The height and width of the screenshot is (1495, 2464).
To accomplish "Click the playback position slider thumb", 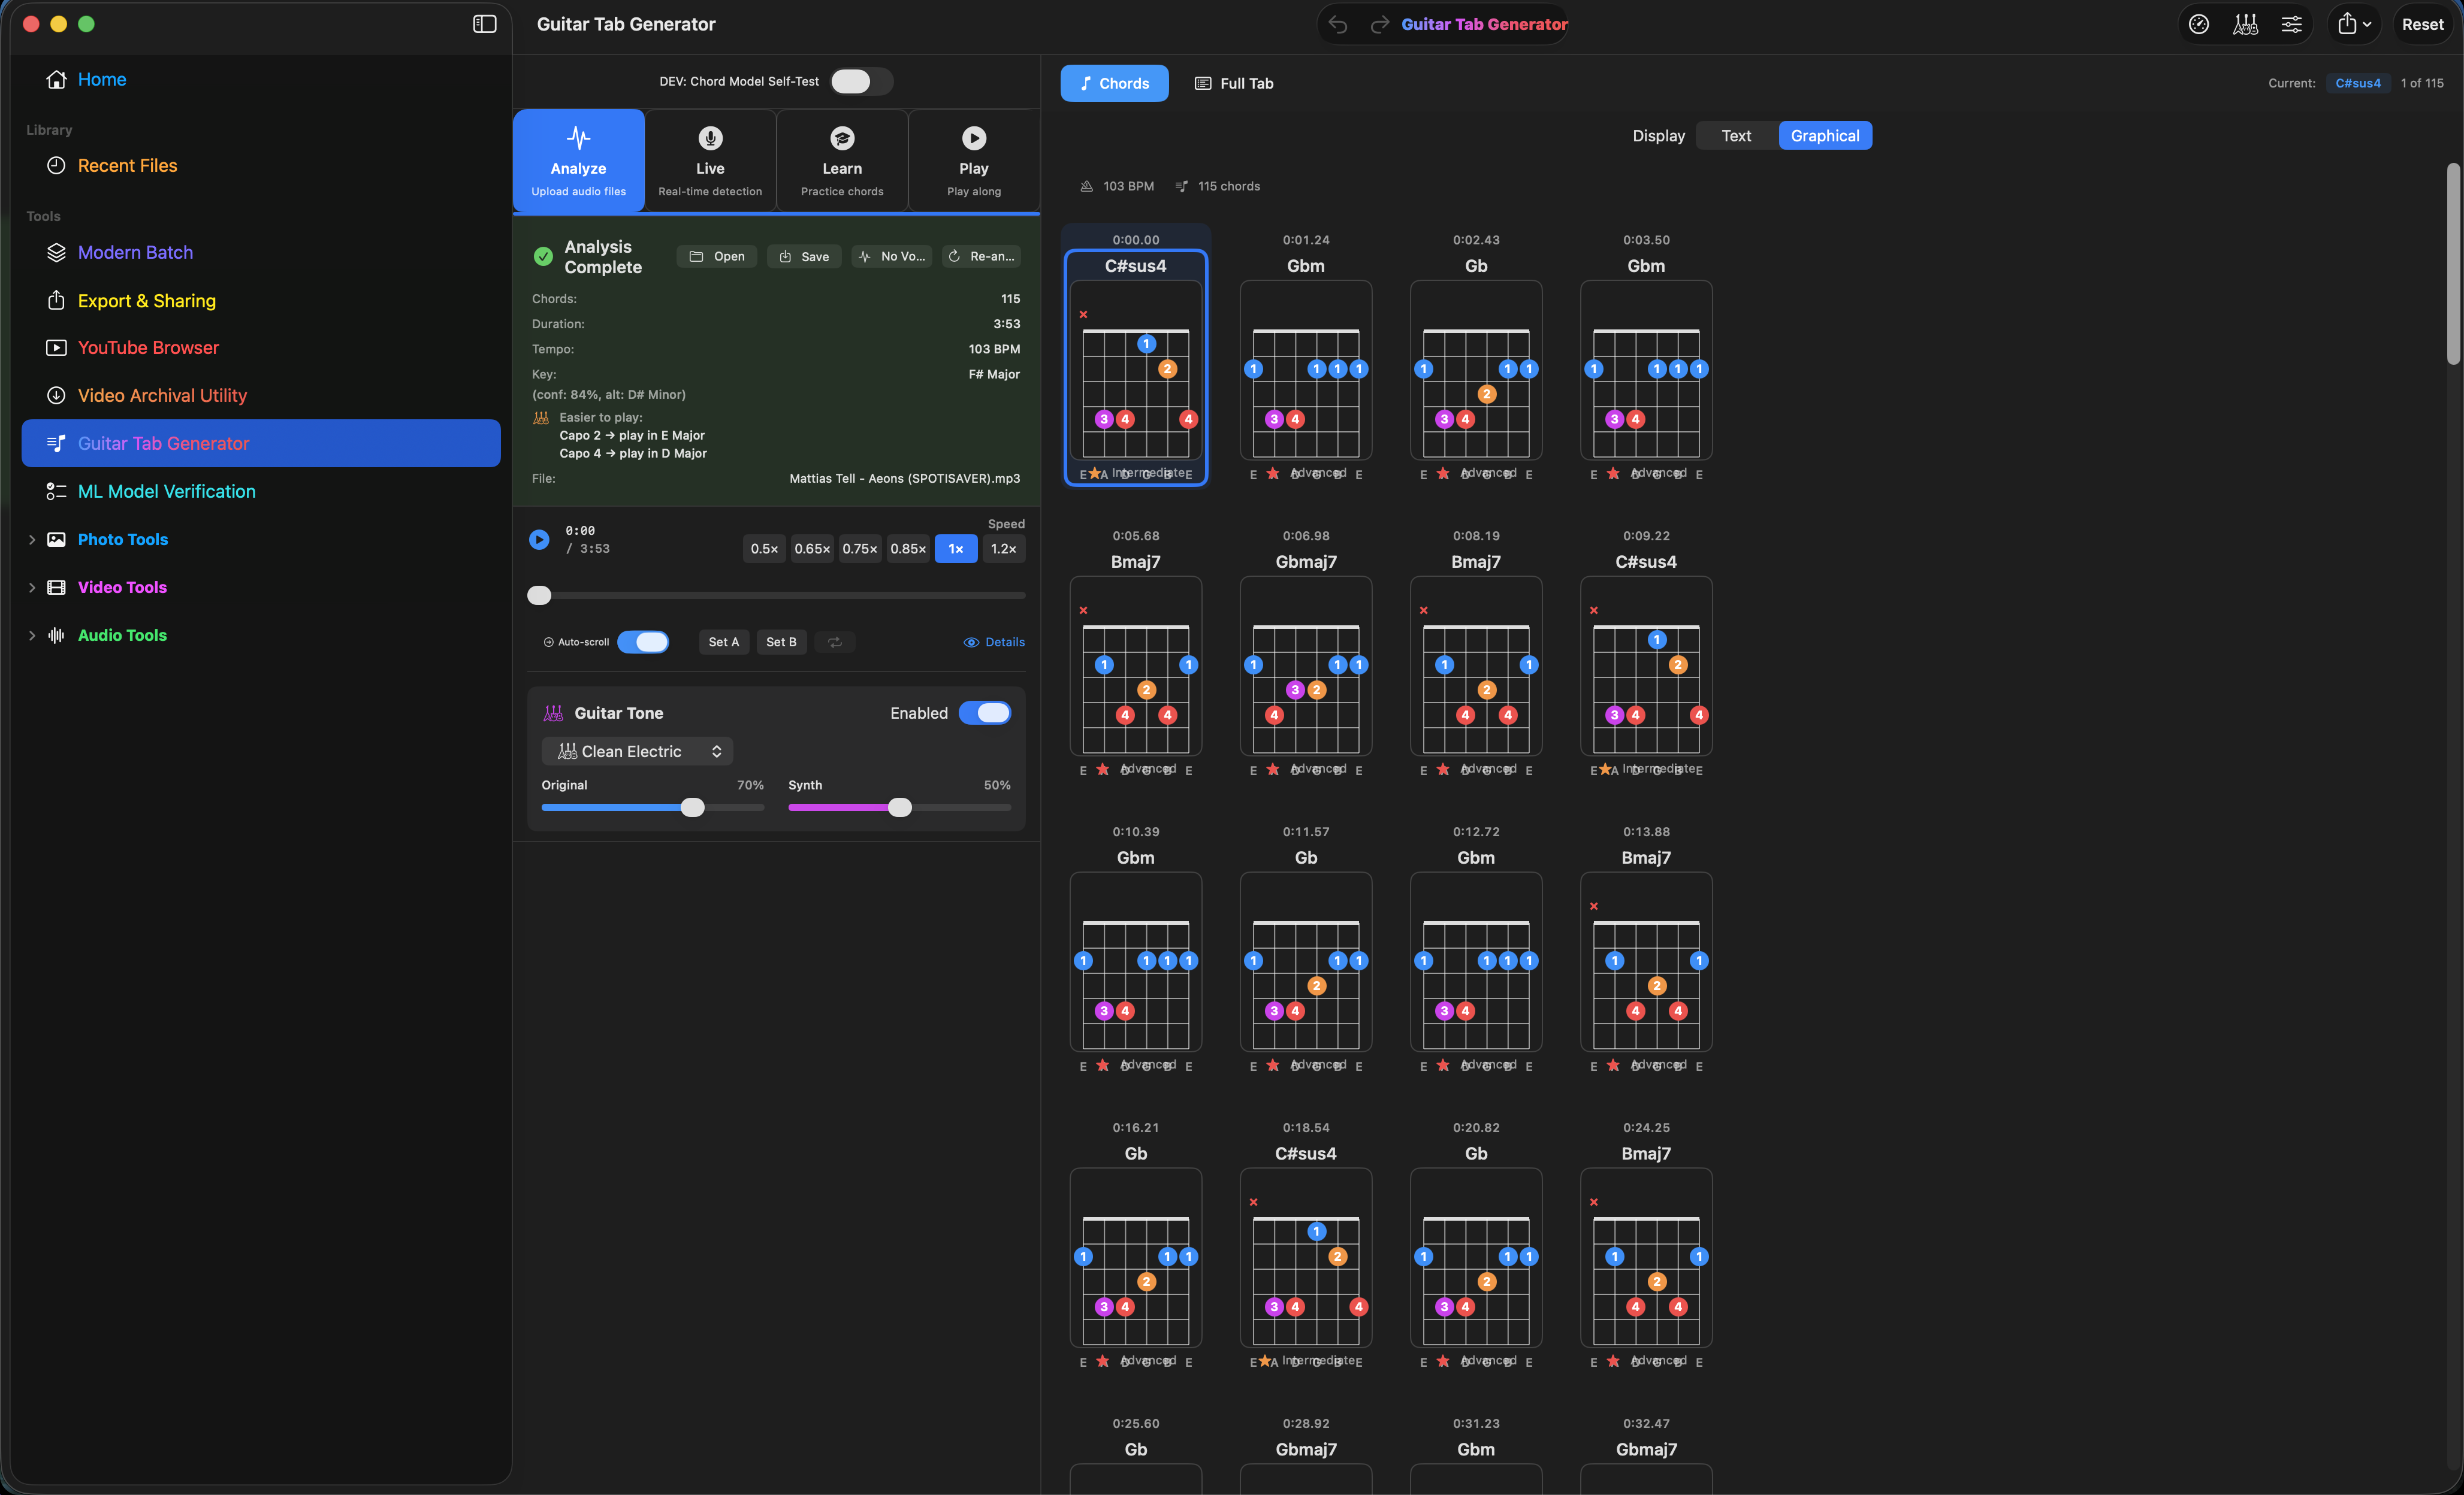I will click(539, 595).
